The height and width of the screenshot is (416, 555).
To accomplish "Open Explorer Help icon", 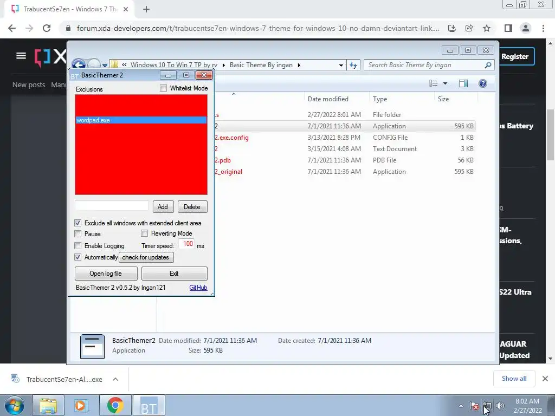I will (x=483, y=83).
